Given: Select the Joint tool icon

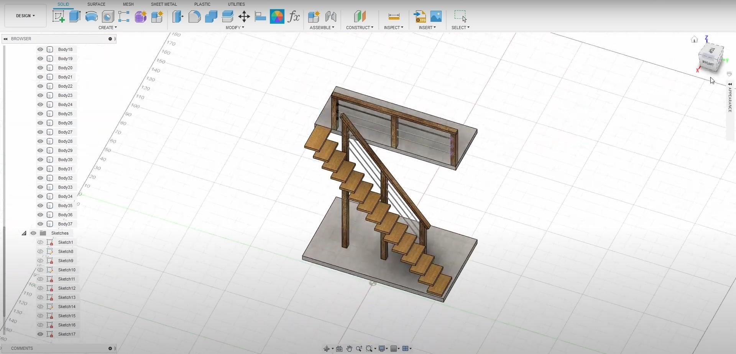Looking at the screenshot, I should 330,16.
